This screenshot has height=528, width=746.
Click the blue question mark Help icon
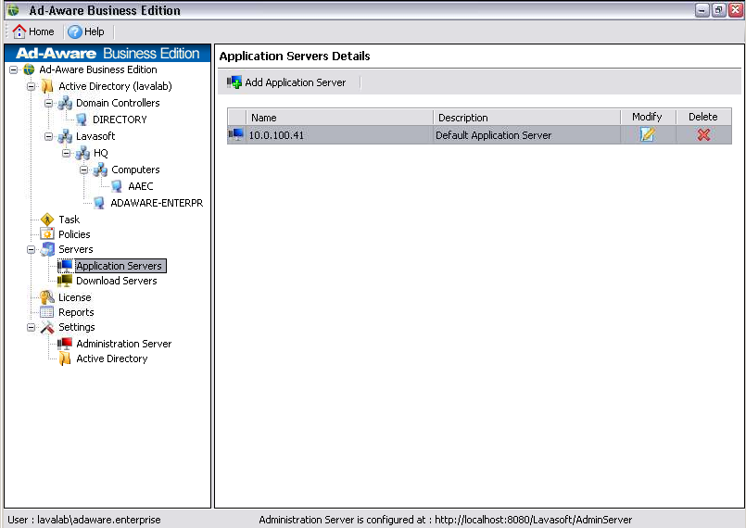(x=74, y=31)
